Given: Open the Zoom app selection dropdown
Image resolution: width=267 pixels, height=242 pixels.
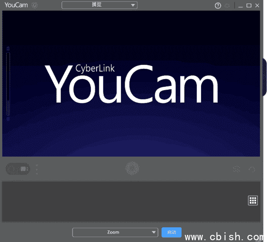Looking at the screenshot, I should [115, 232].
